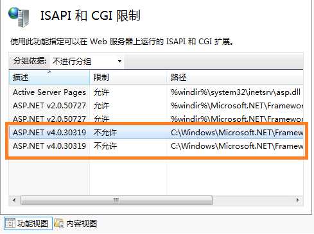This screenshot has height=234, width=314.
Task: Select the highlighted ASP.NET v4.0.30319 row
Action: 156,133
